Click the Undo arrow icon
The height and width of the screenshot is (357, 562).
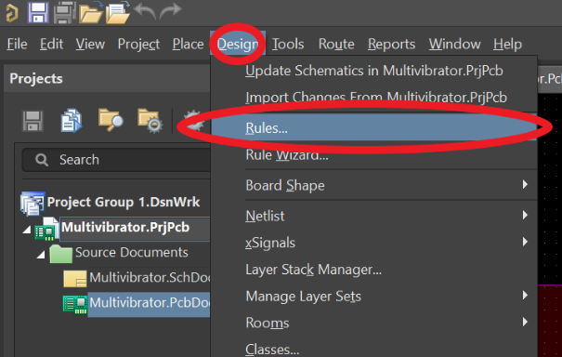click(145, 11)
